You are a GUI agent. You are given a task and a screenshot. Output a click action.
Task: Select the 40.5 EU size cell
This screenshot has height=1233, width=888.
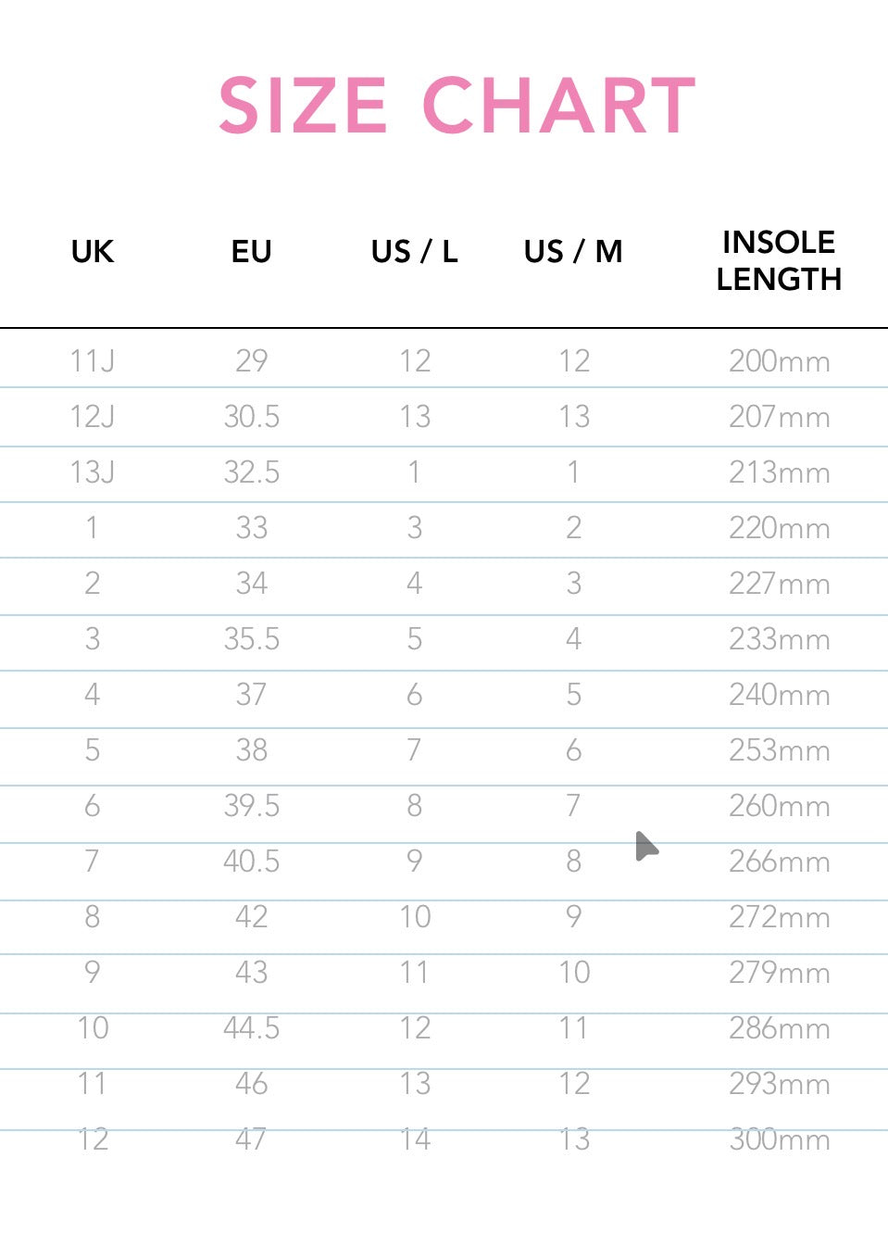coord(251,862)
